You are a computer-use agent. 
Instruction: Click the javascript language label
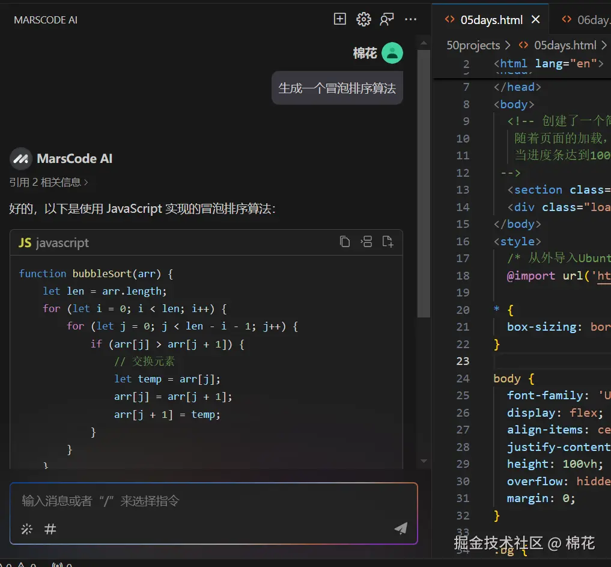pos(62,243)
